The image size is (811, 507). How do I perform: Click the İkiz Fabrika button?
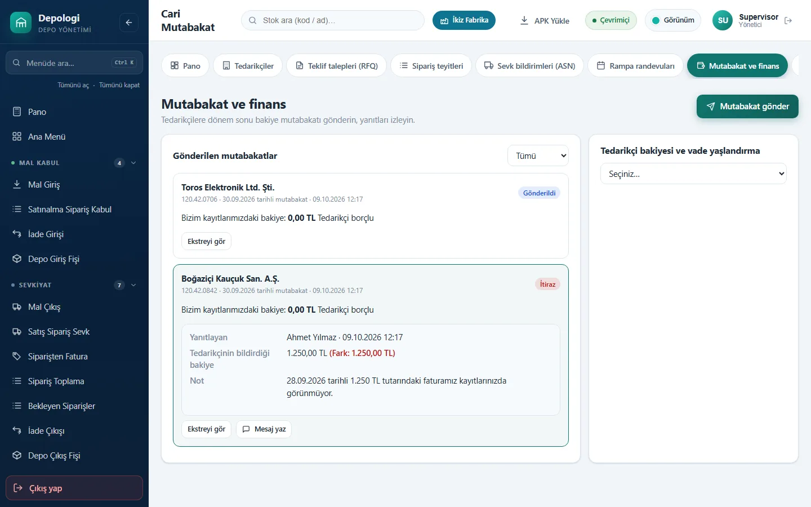click(x=464, y=20)
